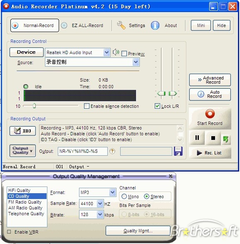Open the About info icon

(155, 25)
